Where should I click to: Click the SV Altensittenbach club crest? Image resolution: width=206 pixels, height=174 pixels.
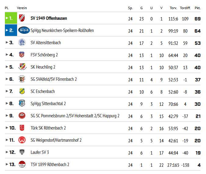click(x=22, y=43)
